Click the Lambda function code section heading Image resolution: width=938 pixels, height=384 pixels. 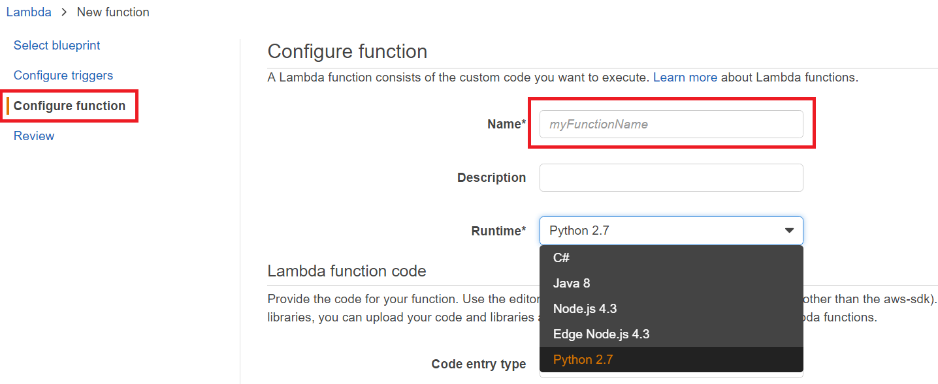tap(346, 271)
